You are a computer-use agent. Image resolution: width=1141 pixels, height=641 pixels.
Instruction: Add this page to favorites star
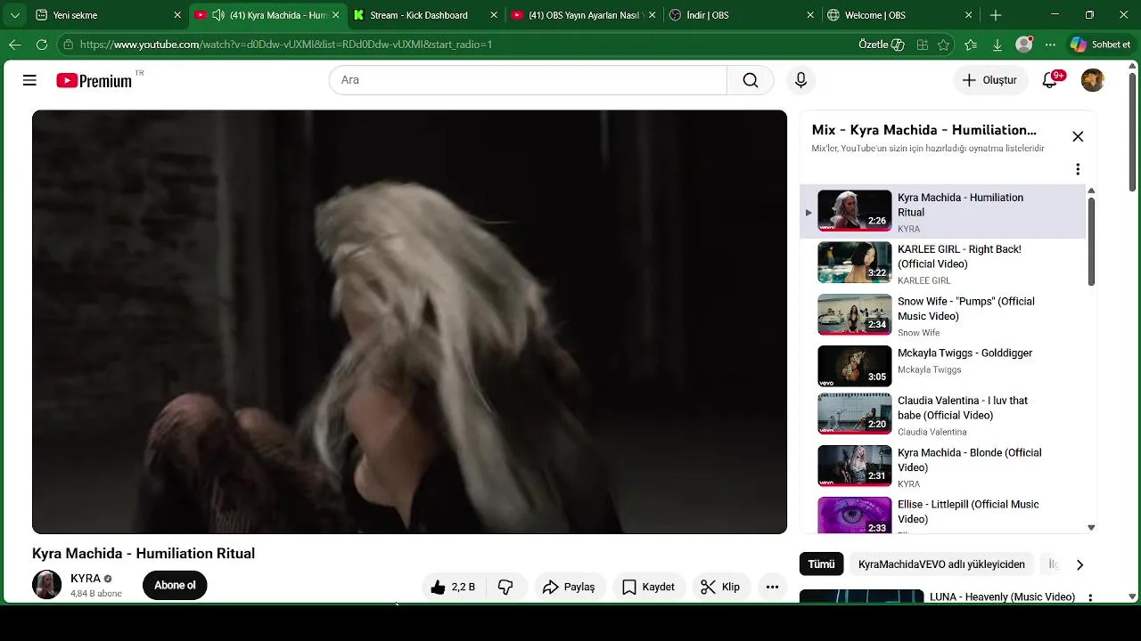tap(943, 45)
